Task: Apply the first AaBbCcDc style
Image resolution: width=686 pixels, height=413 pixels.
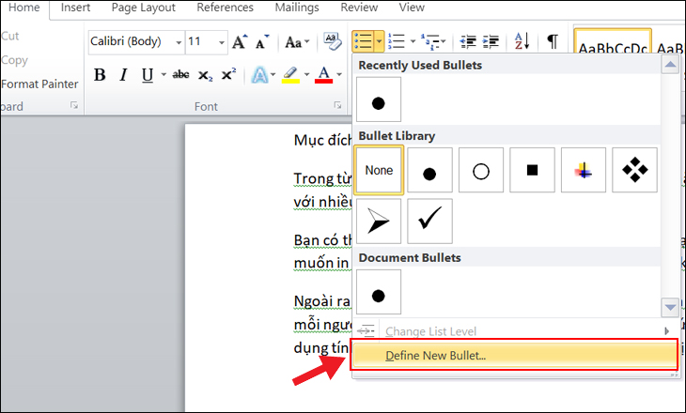Action: [613, 42]
